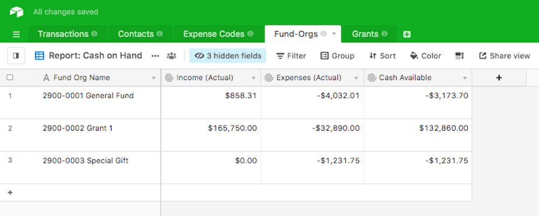Click the Airtable logo icon
The height and width of the screenshot is (216, 539).
coord(17,12)
